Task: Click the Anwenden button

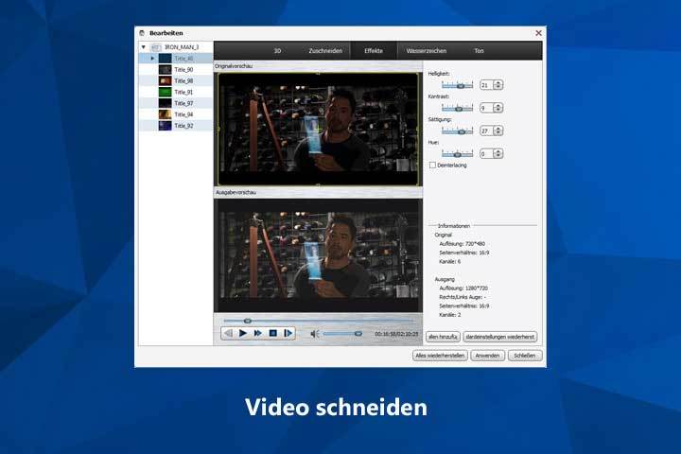Action: pos(487,356)
